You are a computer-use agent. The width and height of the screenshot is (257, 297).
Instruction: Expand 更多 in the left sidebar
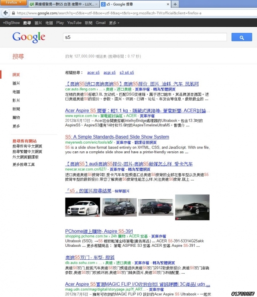coord(16,126)
